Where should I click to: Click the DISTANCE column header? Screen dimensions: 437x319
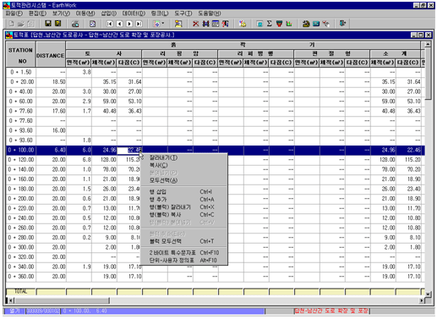[51, 55]
